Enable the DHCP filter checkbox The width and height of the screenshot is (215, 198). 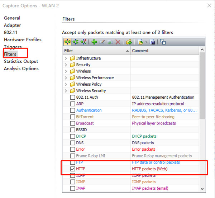72,136
